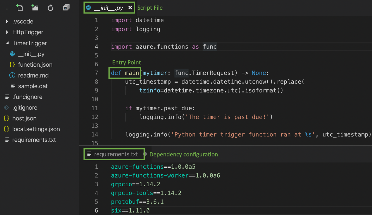Expand the .vscode folder
This screenshot has width=372, height=215.
(x=6, y=21)
